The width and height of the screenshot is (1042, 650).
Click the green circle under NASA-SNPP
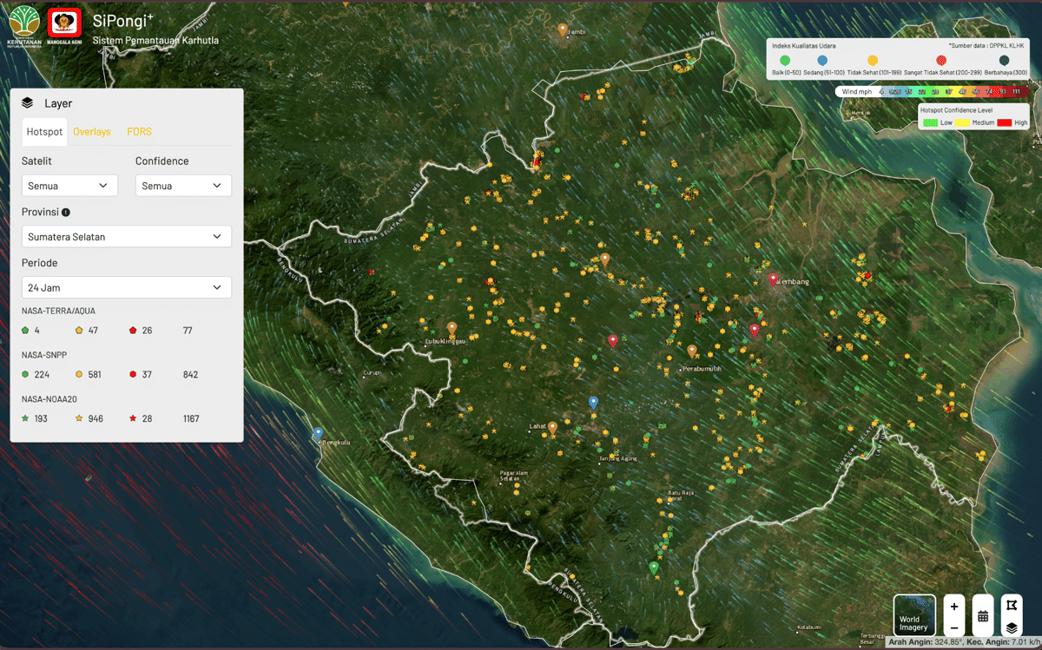[x=26, y=374]
